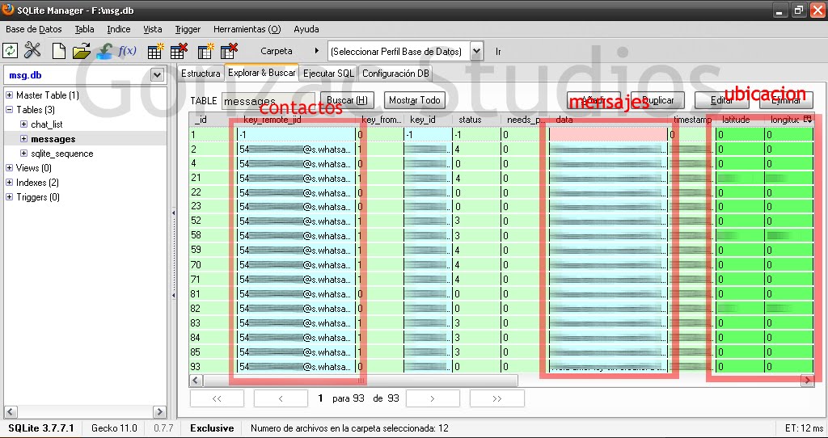
Task: Select the row with _id 93
Action: (501, 366)
